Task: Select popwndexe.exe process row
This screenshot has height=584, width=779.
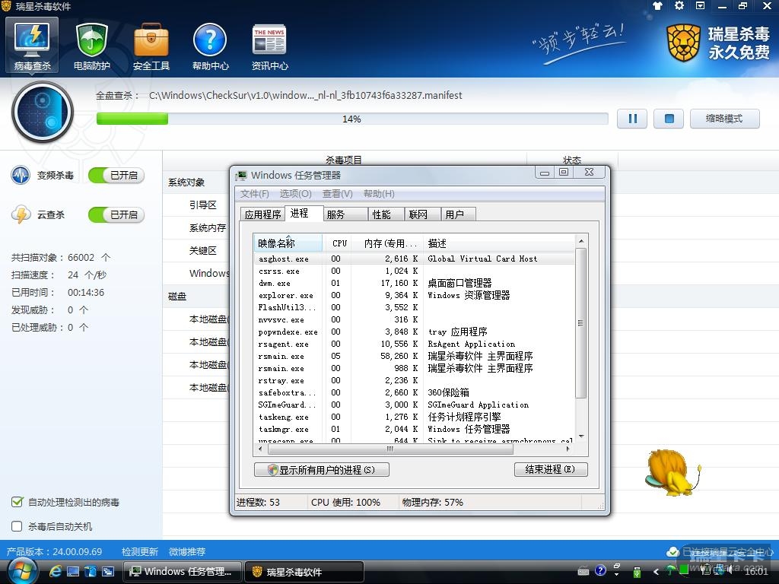Action: click(415, 332)
